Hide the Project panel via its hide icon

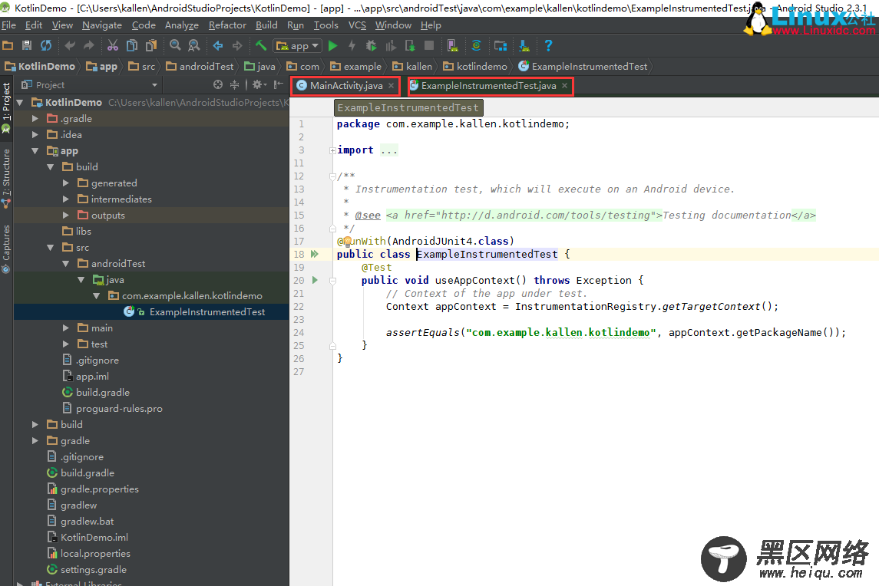pos(278,84)
